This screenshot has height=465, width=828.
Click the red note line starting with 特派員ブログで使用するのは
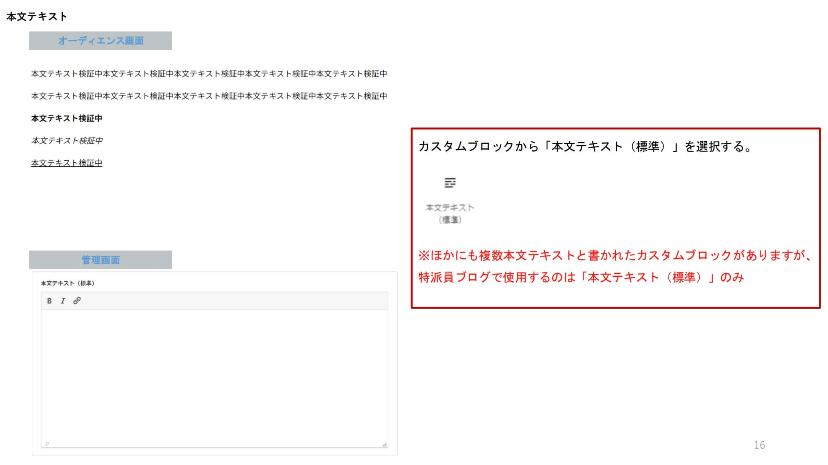point(581,277)
